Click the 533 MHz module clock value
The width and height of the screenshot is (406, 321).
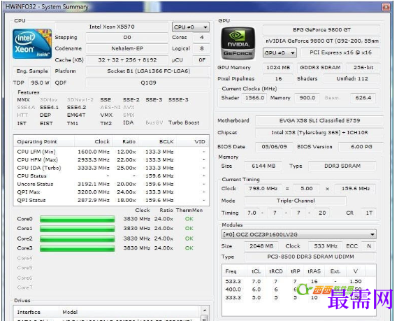pyautogui.click(x=325, y=246)
